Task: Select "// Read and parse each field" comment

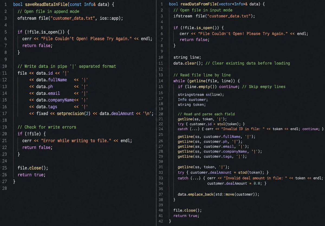Action: point(206,114)
